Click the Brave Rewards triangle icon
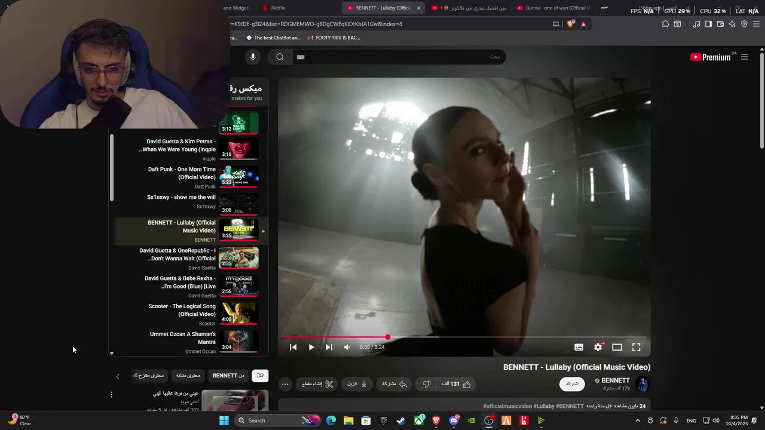Viewport: 765px width, 430px height. (x=583, y=24)
